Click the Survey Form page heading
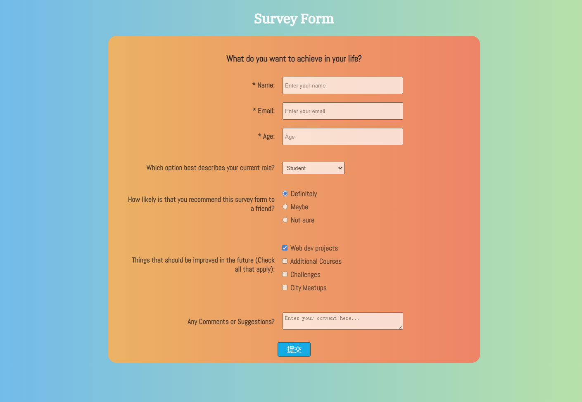 [294, 19]
